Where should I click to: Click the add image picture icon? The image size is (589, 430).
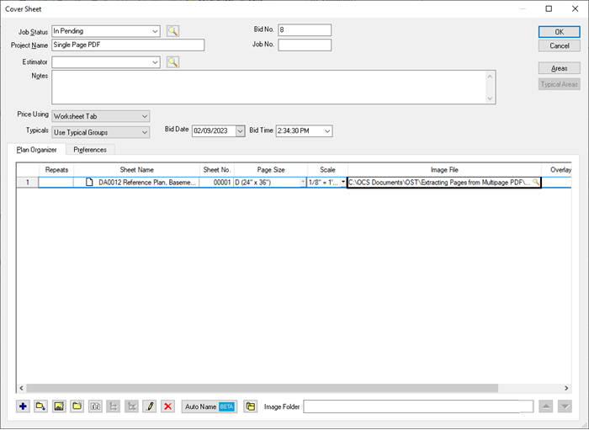tap(59, 406)
